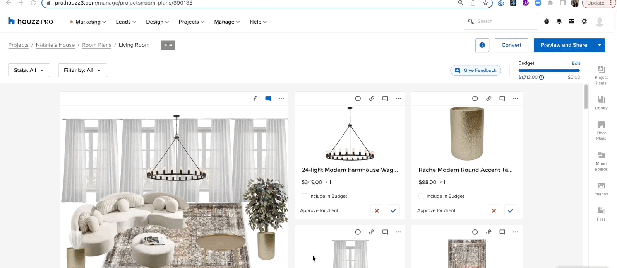Open Mood Boards side panel
The image size is (617, 268).
(601, 161)
